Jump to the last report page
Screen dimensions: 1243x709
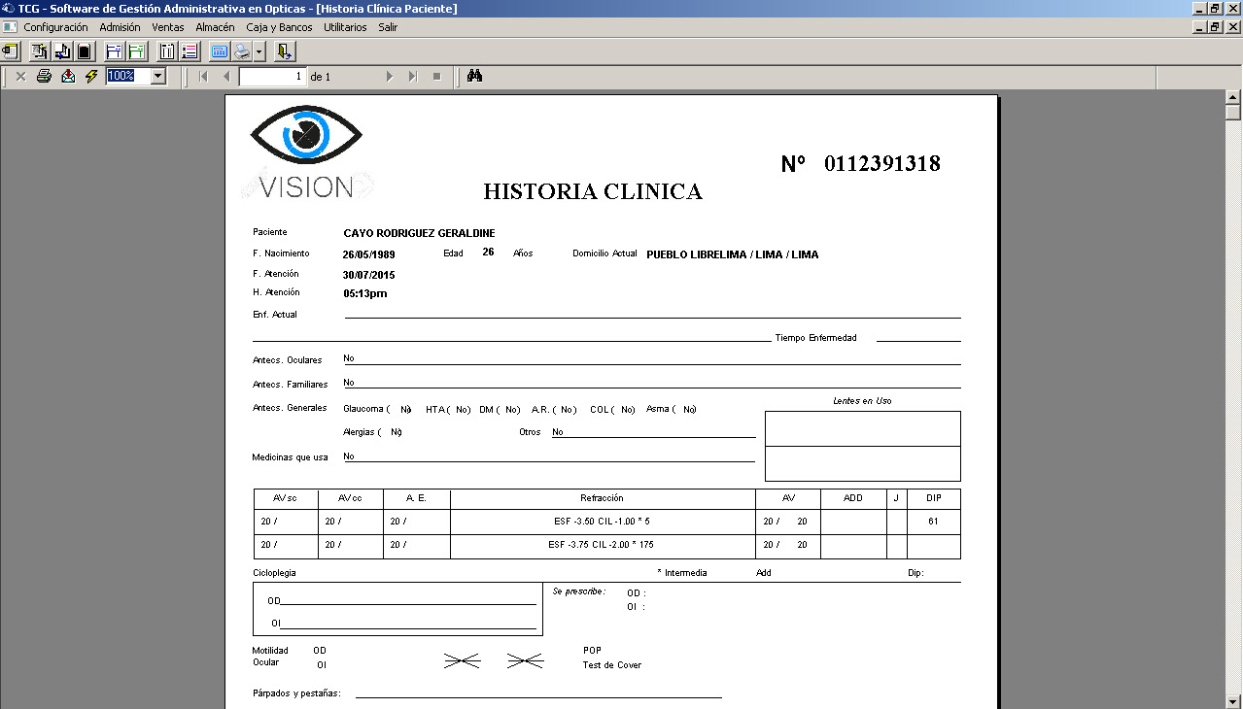[413, 76]
